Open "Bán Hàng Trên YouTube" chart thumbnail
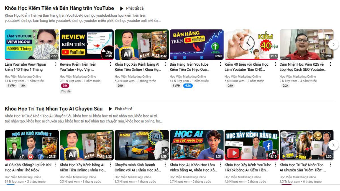 (x=197, y=44)
